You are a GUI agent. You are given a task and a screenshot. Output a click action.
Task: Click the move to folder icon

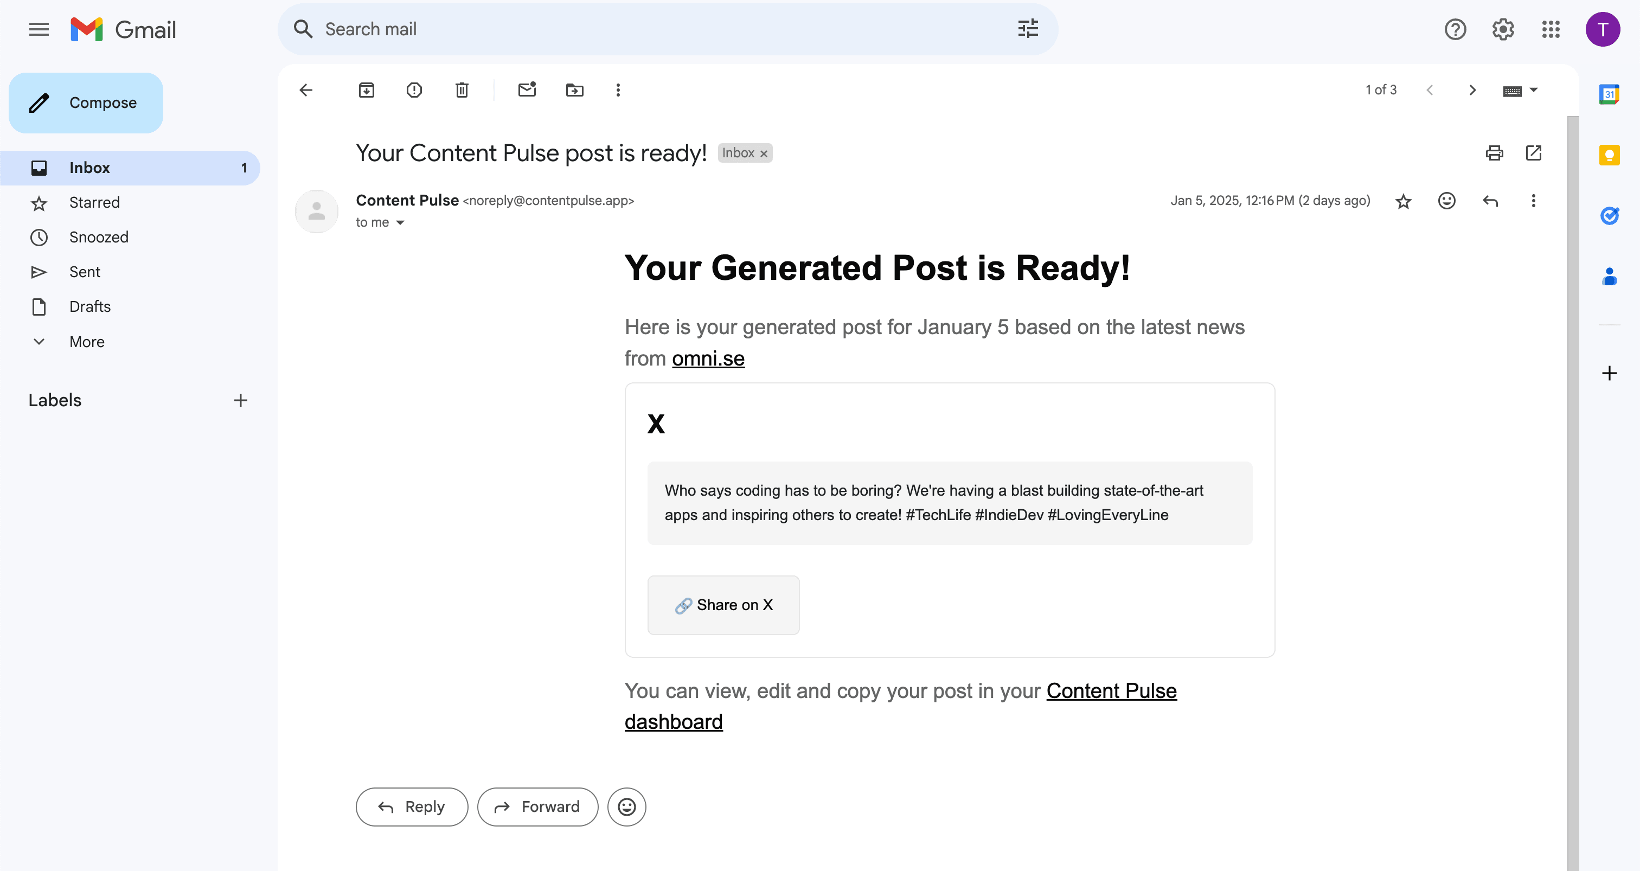pyautogui.click(x=575, y=90)
